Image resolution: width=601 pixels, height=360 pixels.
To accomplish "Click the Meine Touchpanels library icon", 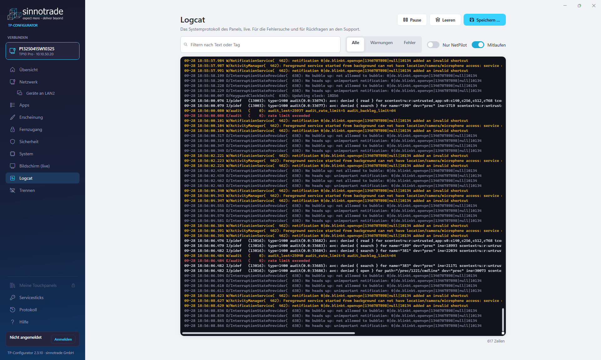I will pos(13,285).
